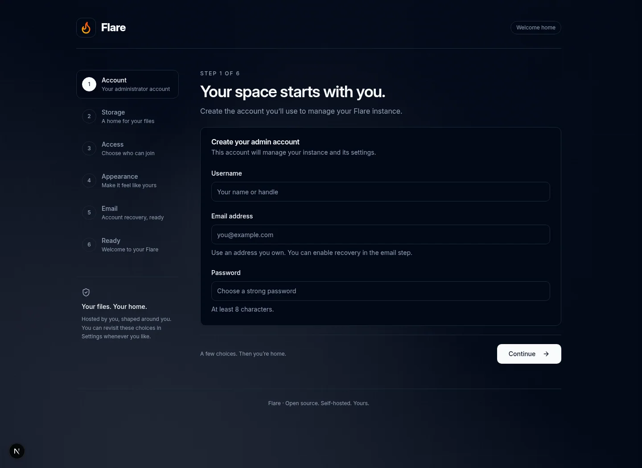Click the step 5 number circle
642x468 pixels.
(x=89, y=213)
